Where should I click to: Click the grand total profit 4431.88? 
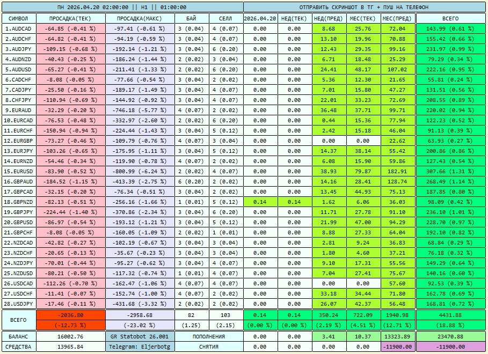450,315
